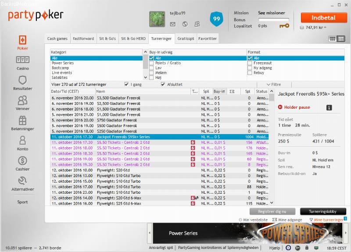Open the Cash games tab

tap(57, 39)
